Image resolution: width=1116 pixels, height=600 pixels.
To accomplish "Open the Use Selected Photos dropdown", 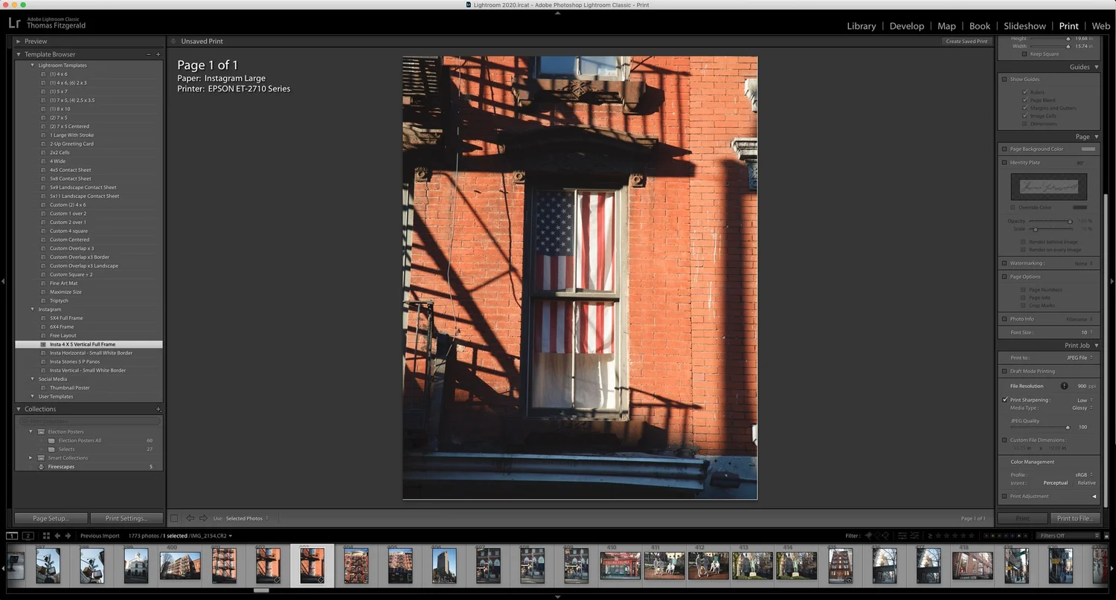I will click(246, 518).
